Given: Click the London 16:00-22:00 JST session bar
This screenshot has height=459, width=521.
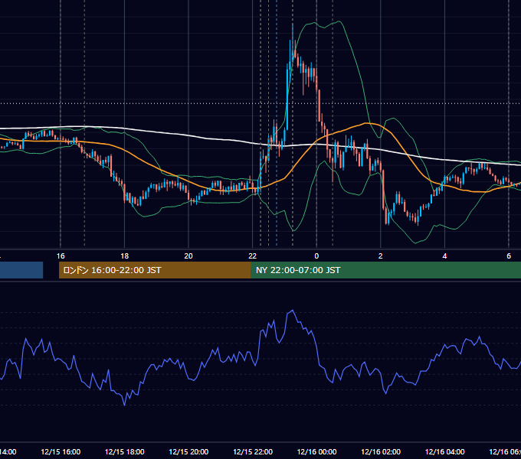Looking at the screenshot, I should pyautogui.click(x=155, y=270).
